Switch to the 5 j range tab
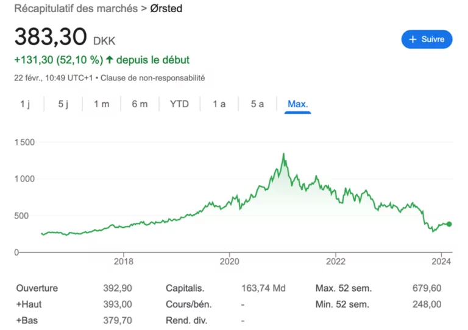Screen dimensions: 468x330 tap(63, 104)
